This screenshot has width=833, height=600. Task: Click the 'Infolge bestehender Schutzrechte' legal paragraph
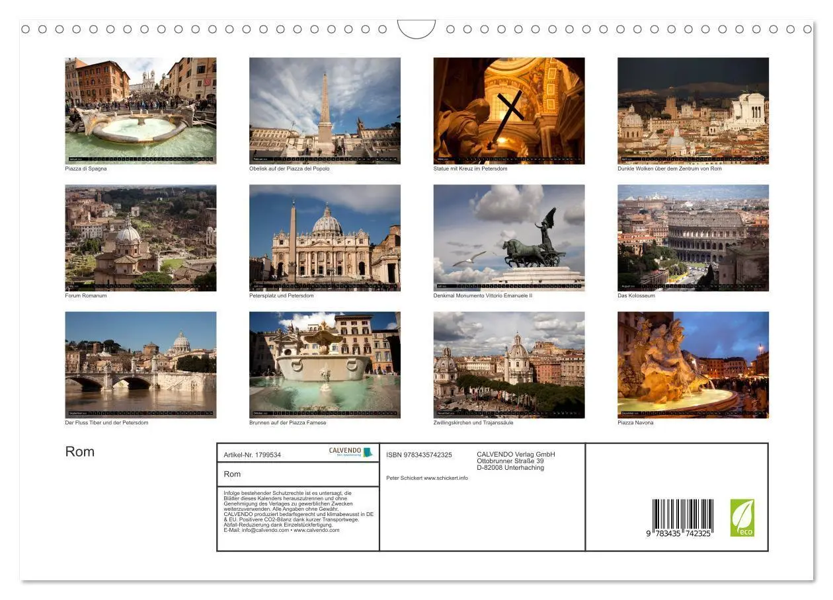pos(299,511)
